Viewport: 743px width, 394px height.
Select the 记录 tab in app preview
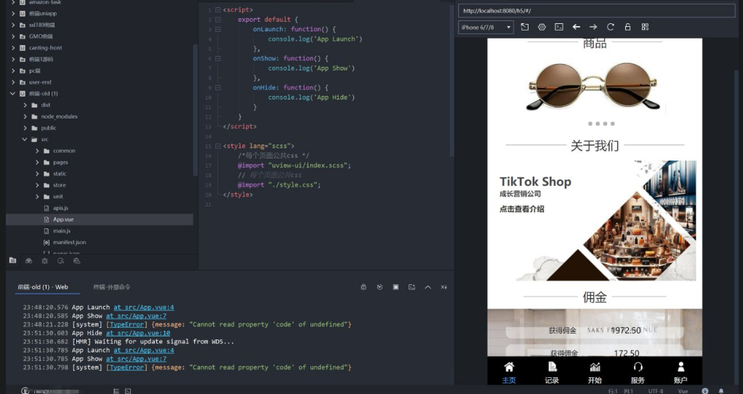552,372
